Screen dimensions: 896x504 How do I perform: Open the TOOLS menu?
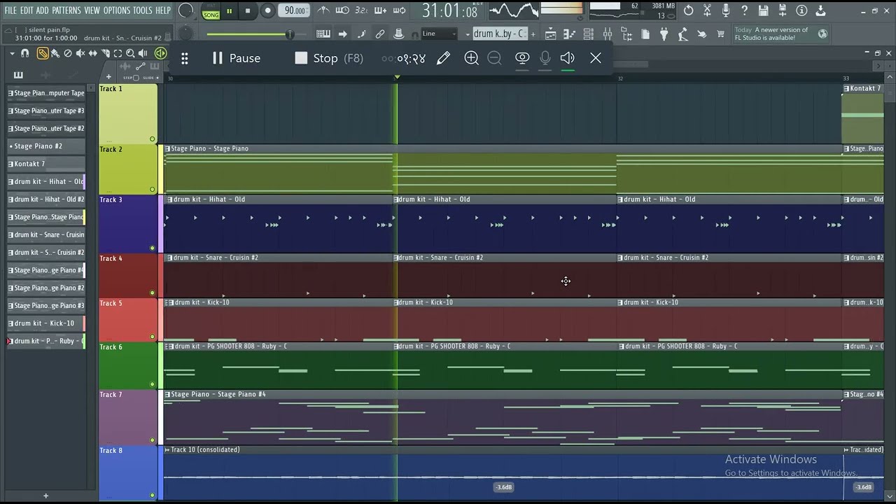[x=142, y=10]
